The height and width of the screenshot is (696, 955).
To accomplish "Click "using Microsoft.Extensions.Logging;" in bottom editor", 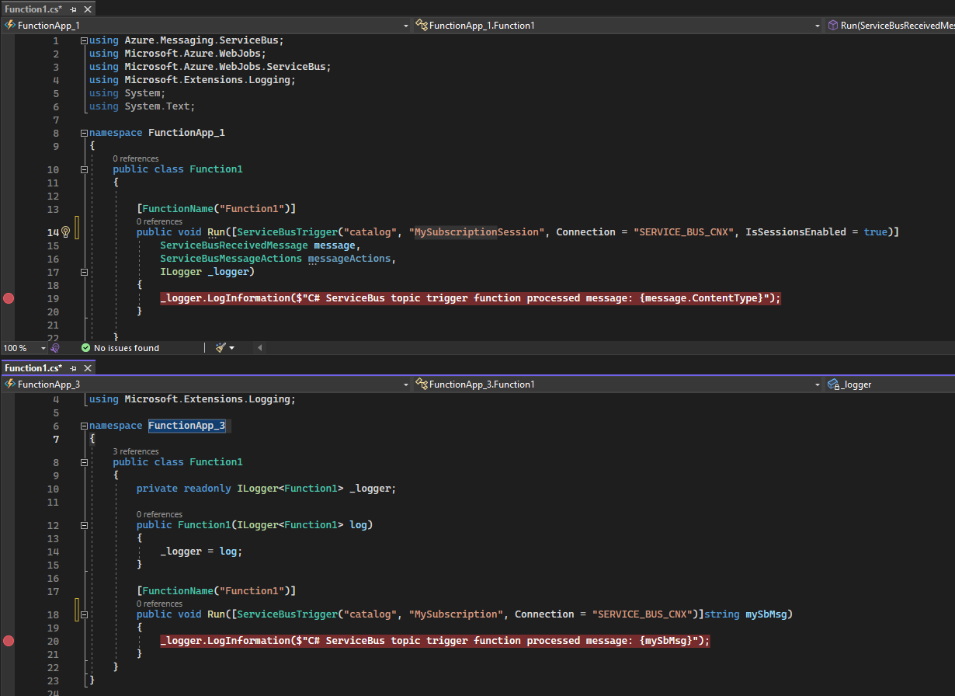I will [x=193, y=399].
